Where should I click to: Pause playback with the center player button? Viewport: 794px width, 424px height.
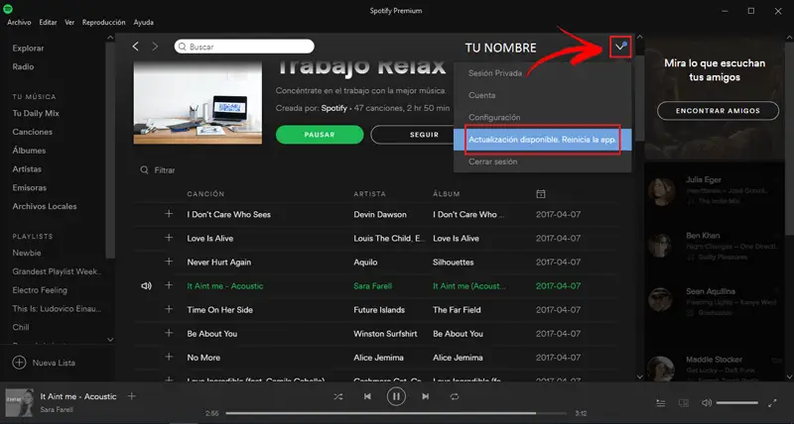coord(396,396)
